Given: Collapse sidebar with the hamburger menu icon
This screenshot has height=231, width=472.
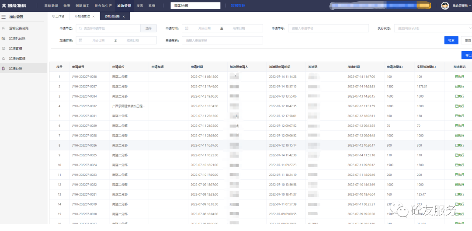Looking at the screenshot, I should (x=3, y=17).
